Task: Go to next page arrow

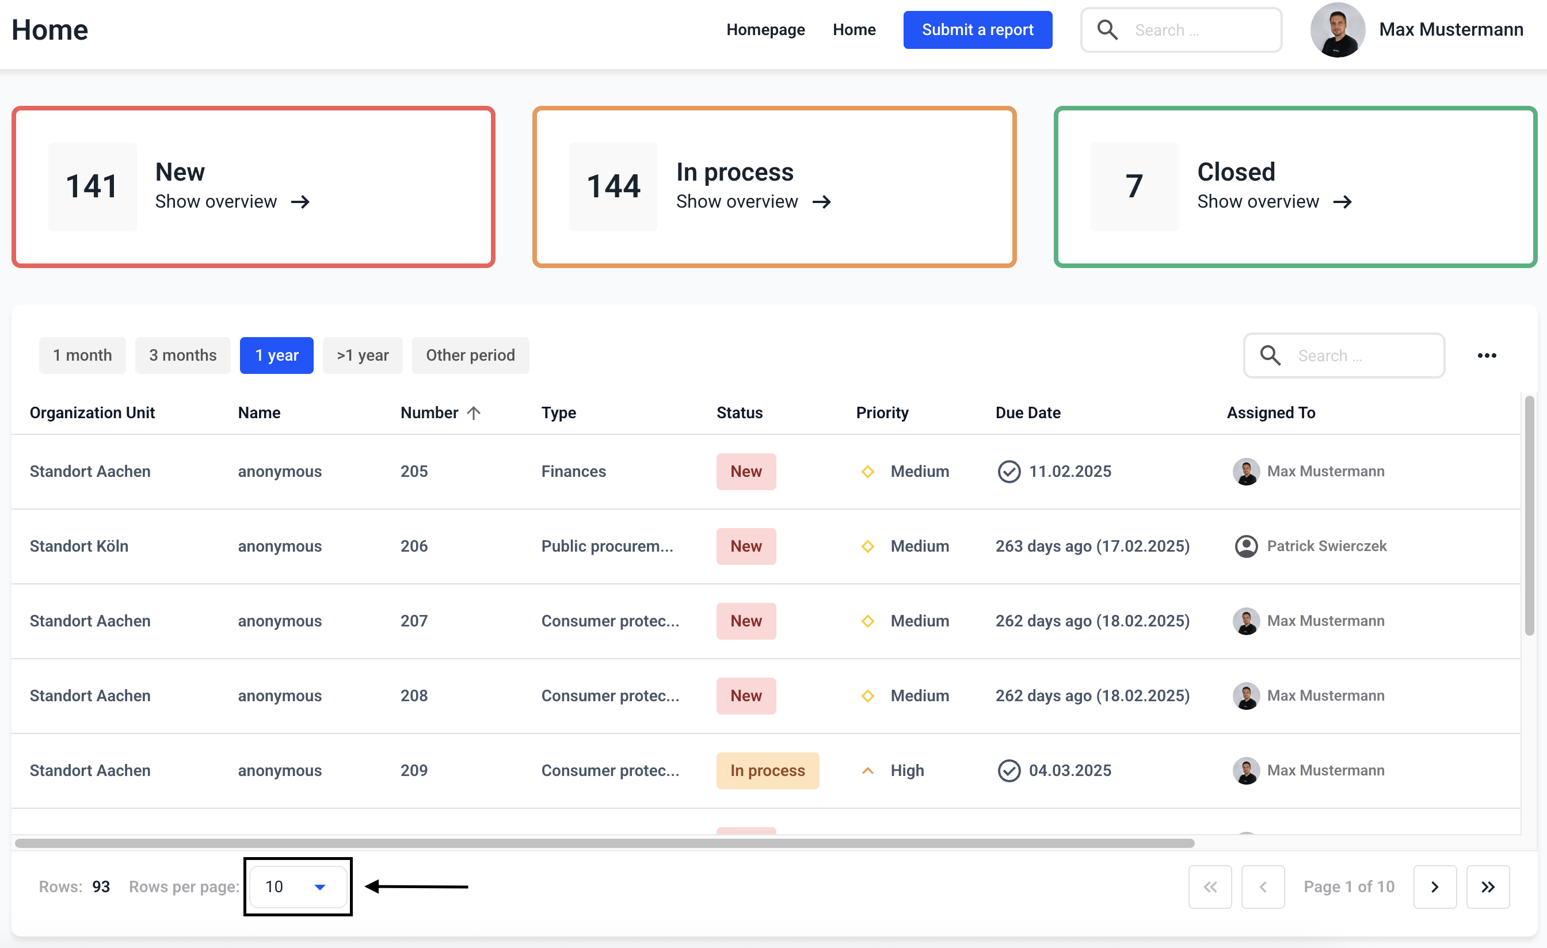Action: (1434, 886)
